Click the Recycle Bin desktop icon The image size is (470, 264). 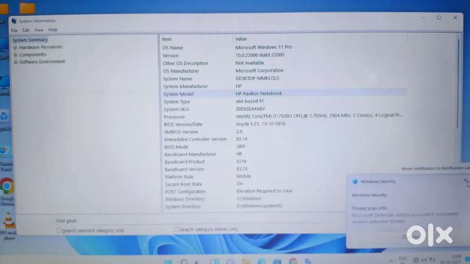coord(4,116)
